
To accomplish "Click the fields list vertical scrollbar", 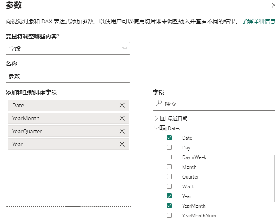I will (274, 179).
